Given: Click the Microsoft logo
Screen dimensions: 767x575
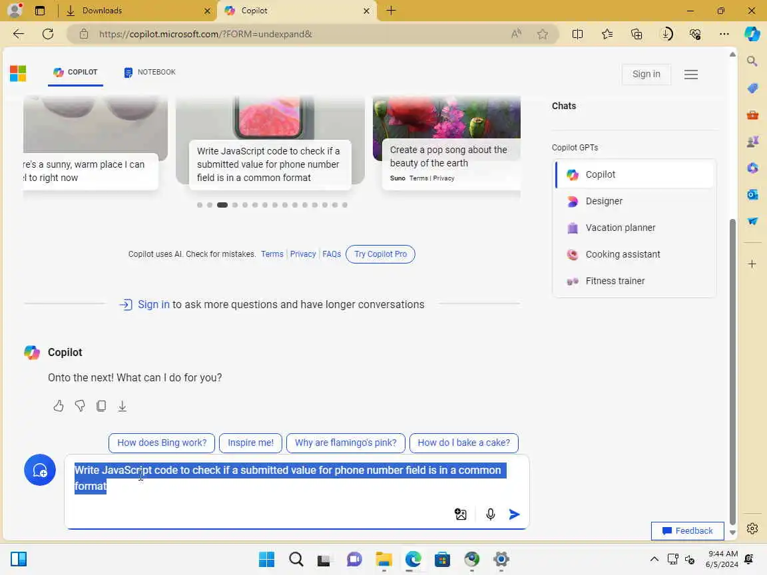Looking at the screenshot, I should (x=18, y=73).
